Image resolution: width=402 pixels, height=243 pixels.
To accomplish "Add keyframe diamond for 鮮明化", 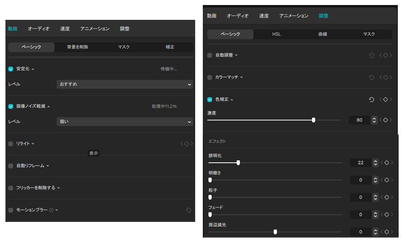I will pos(387,163).
